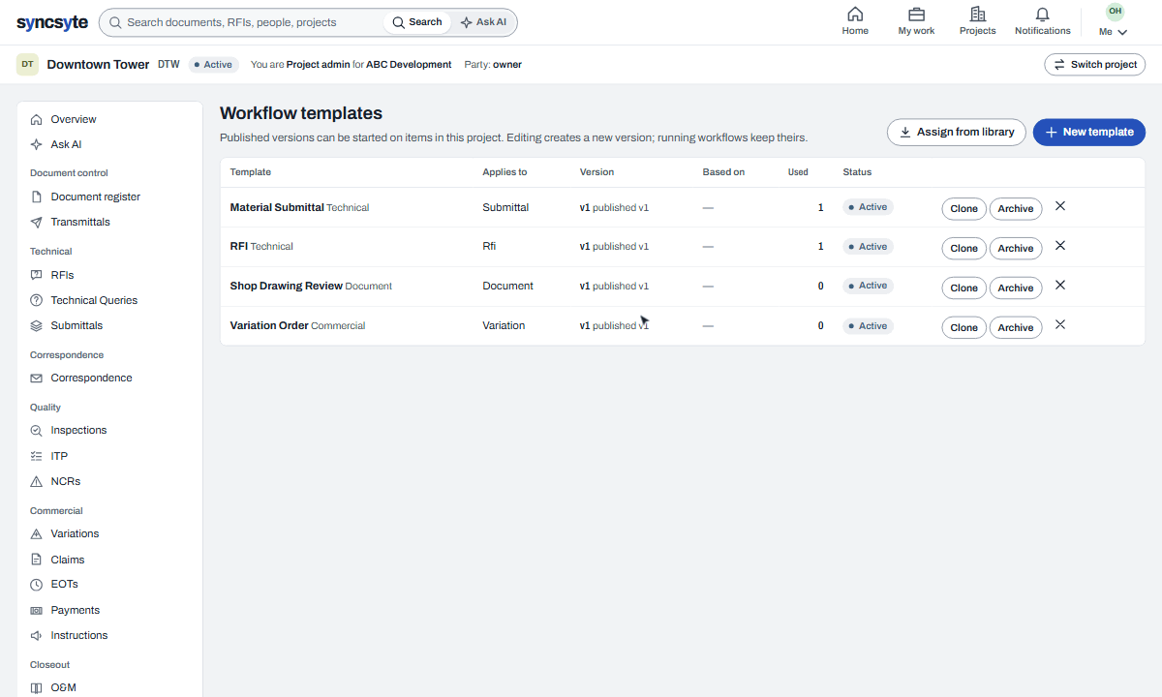The image size is (1162, 697).
Task: Clone the Variation Order template
Action: tap(963, 327)
